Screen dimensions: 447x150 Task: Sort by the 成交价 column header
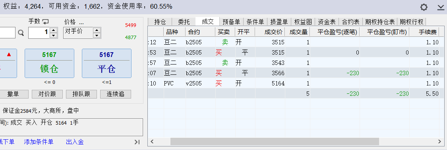[x=270, y=32]
